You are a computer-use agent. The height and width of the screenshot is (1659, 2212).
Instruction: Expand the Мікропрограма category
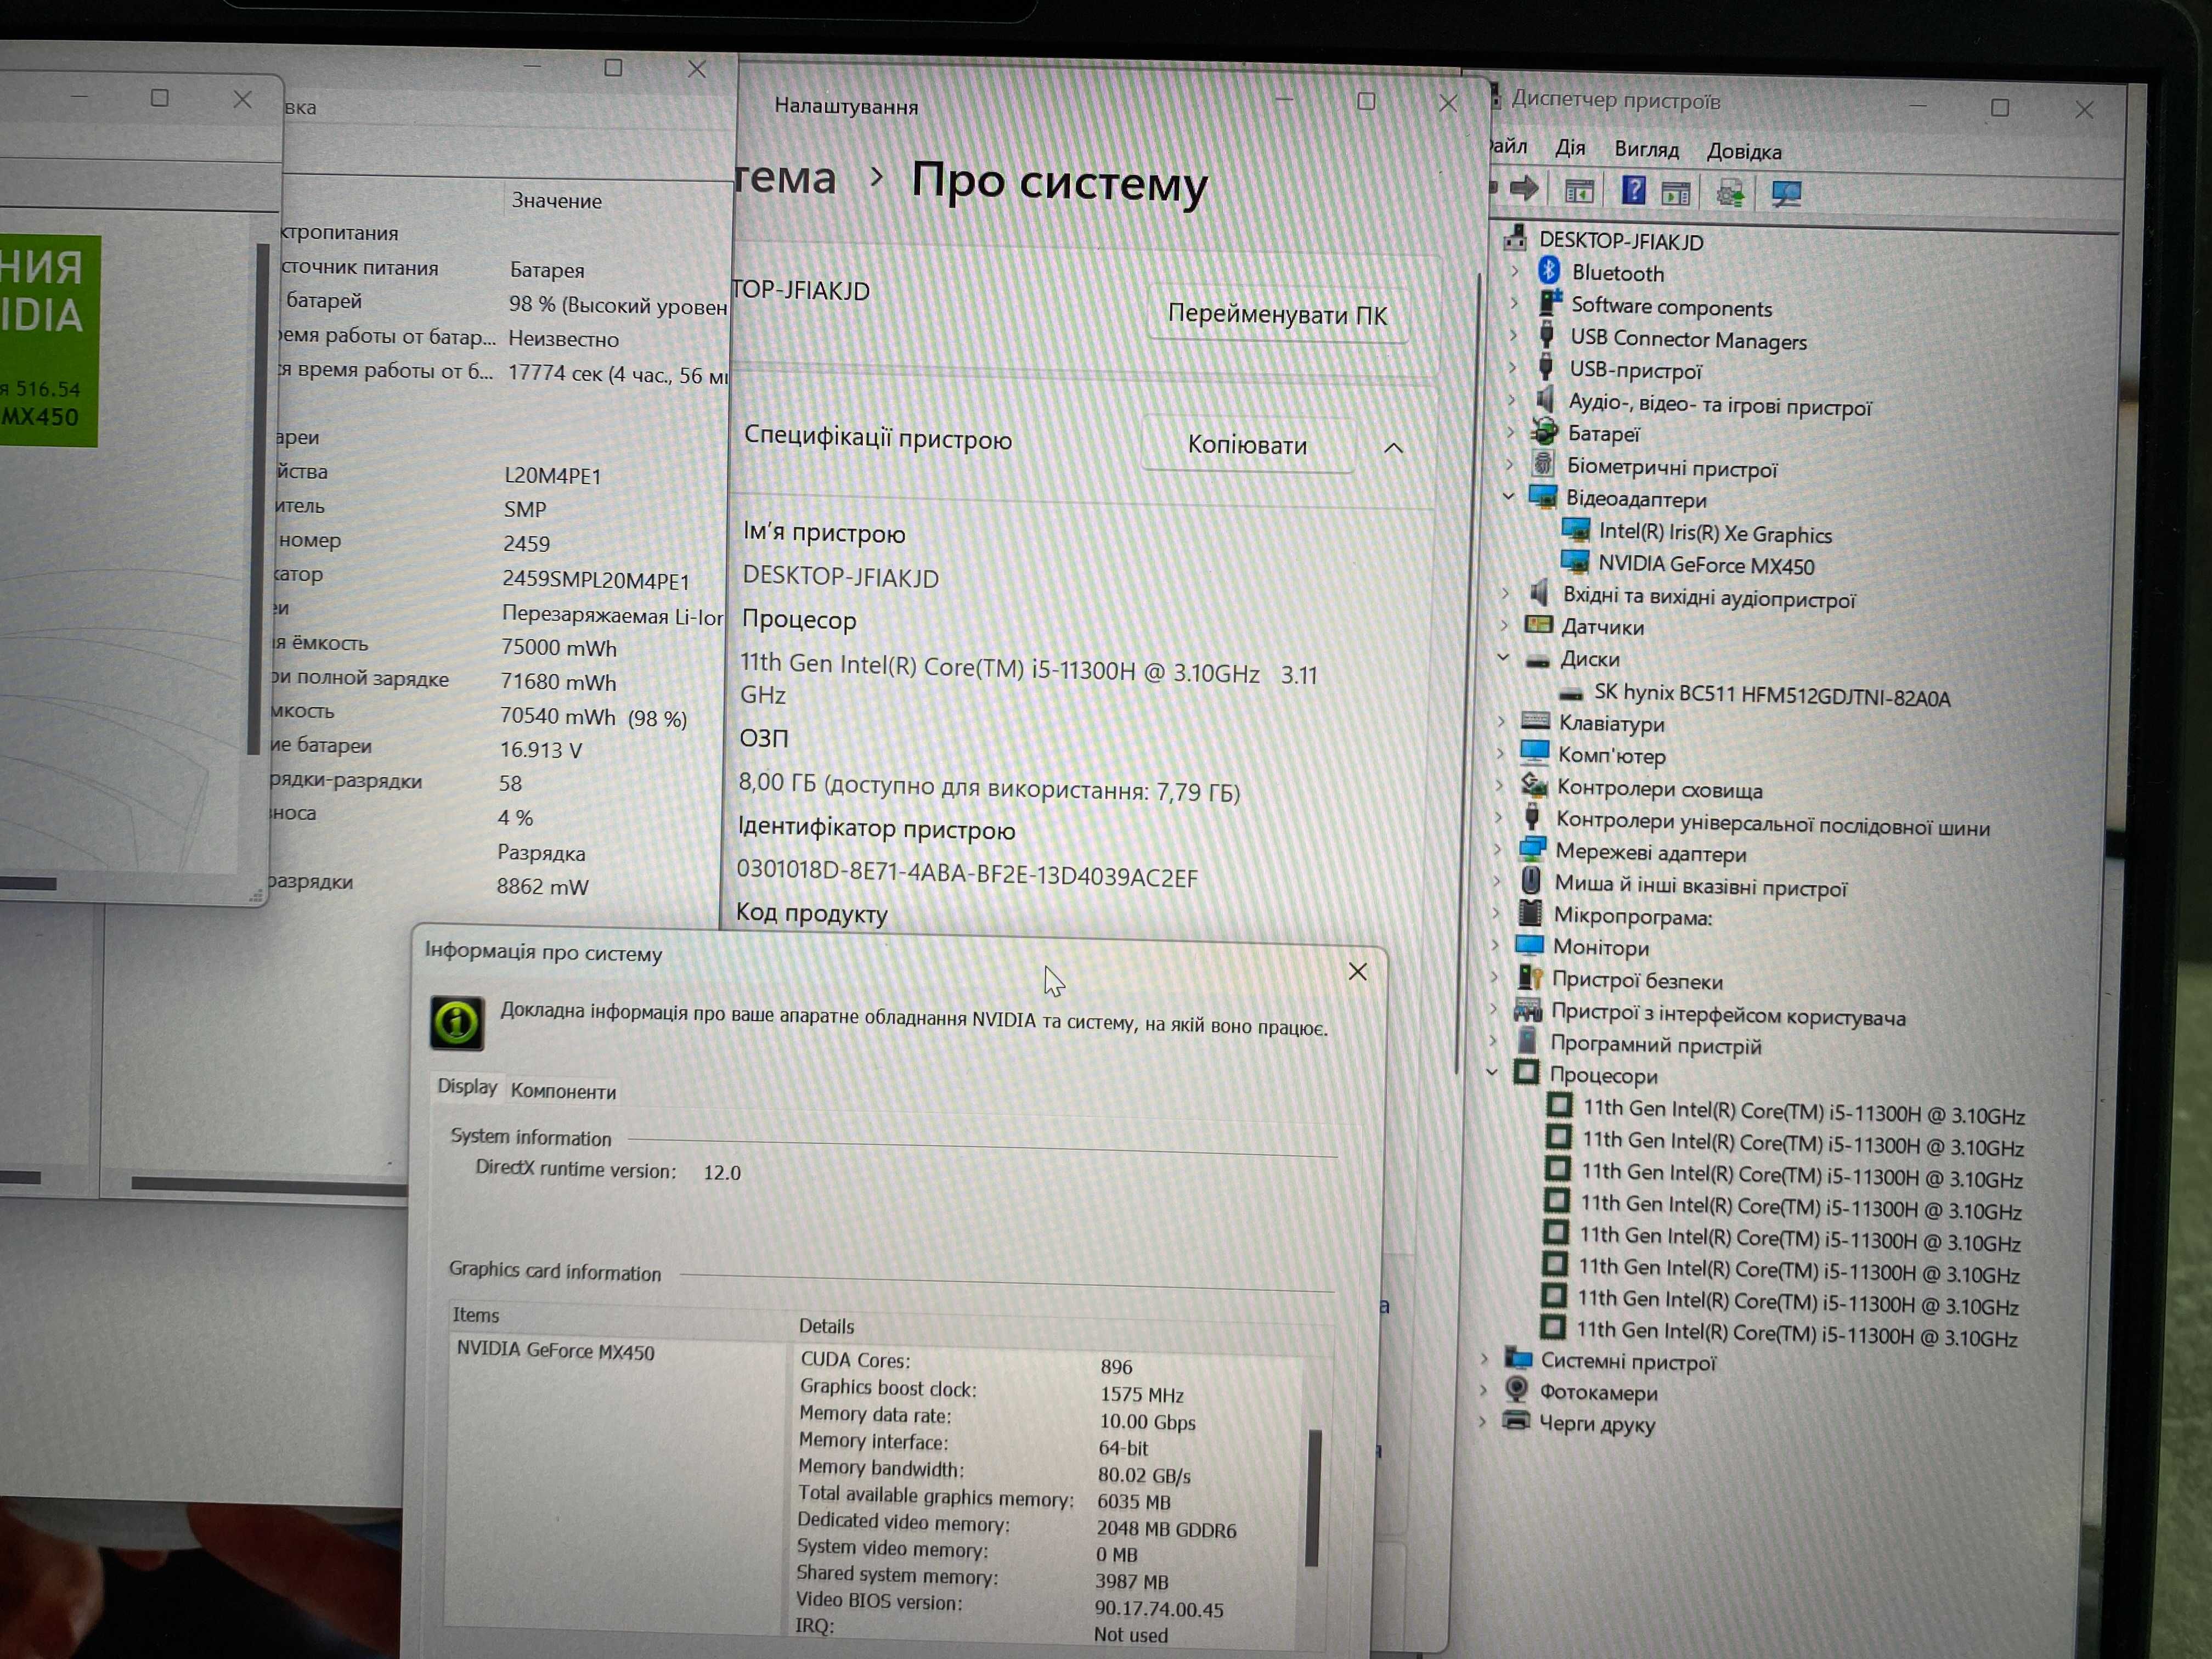(1496, 913)
